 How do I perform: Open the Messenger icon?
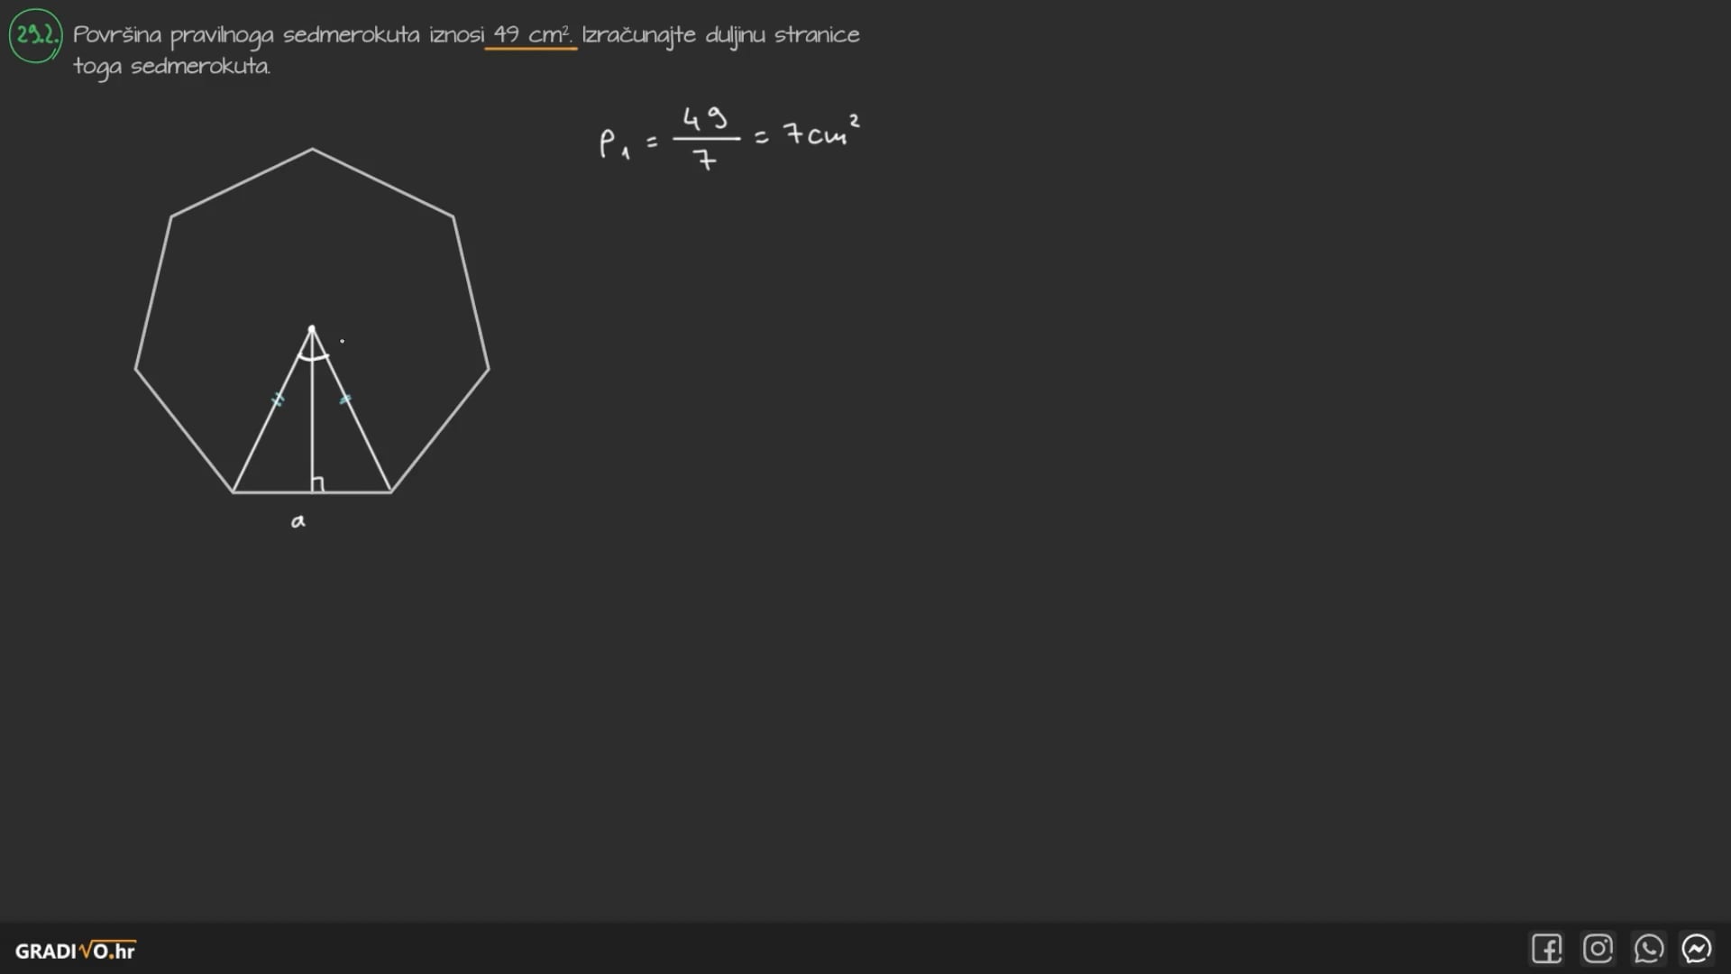[1697, 949]
